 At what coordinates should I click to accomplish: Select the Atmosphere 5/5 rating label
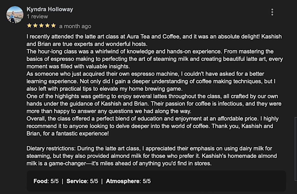pyautogui.click(x=128, y=181)
